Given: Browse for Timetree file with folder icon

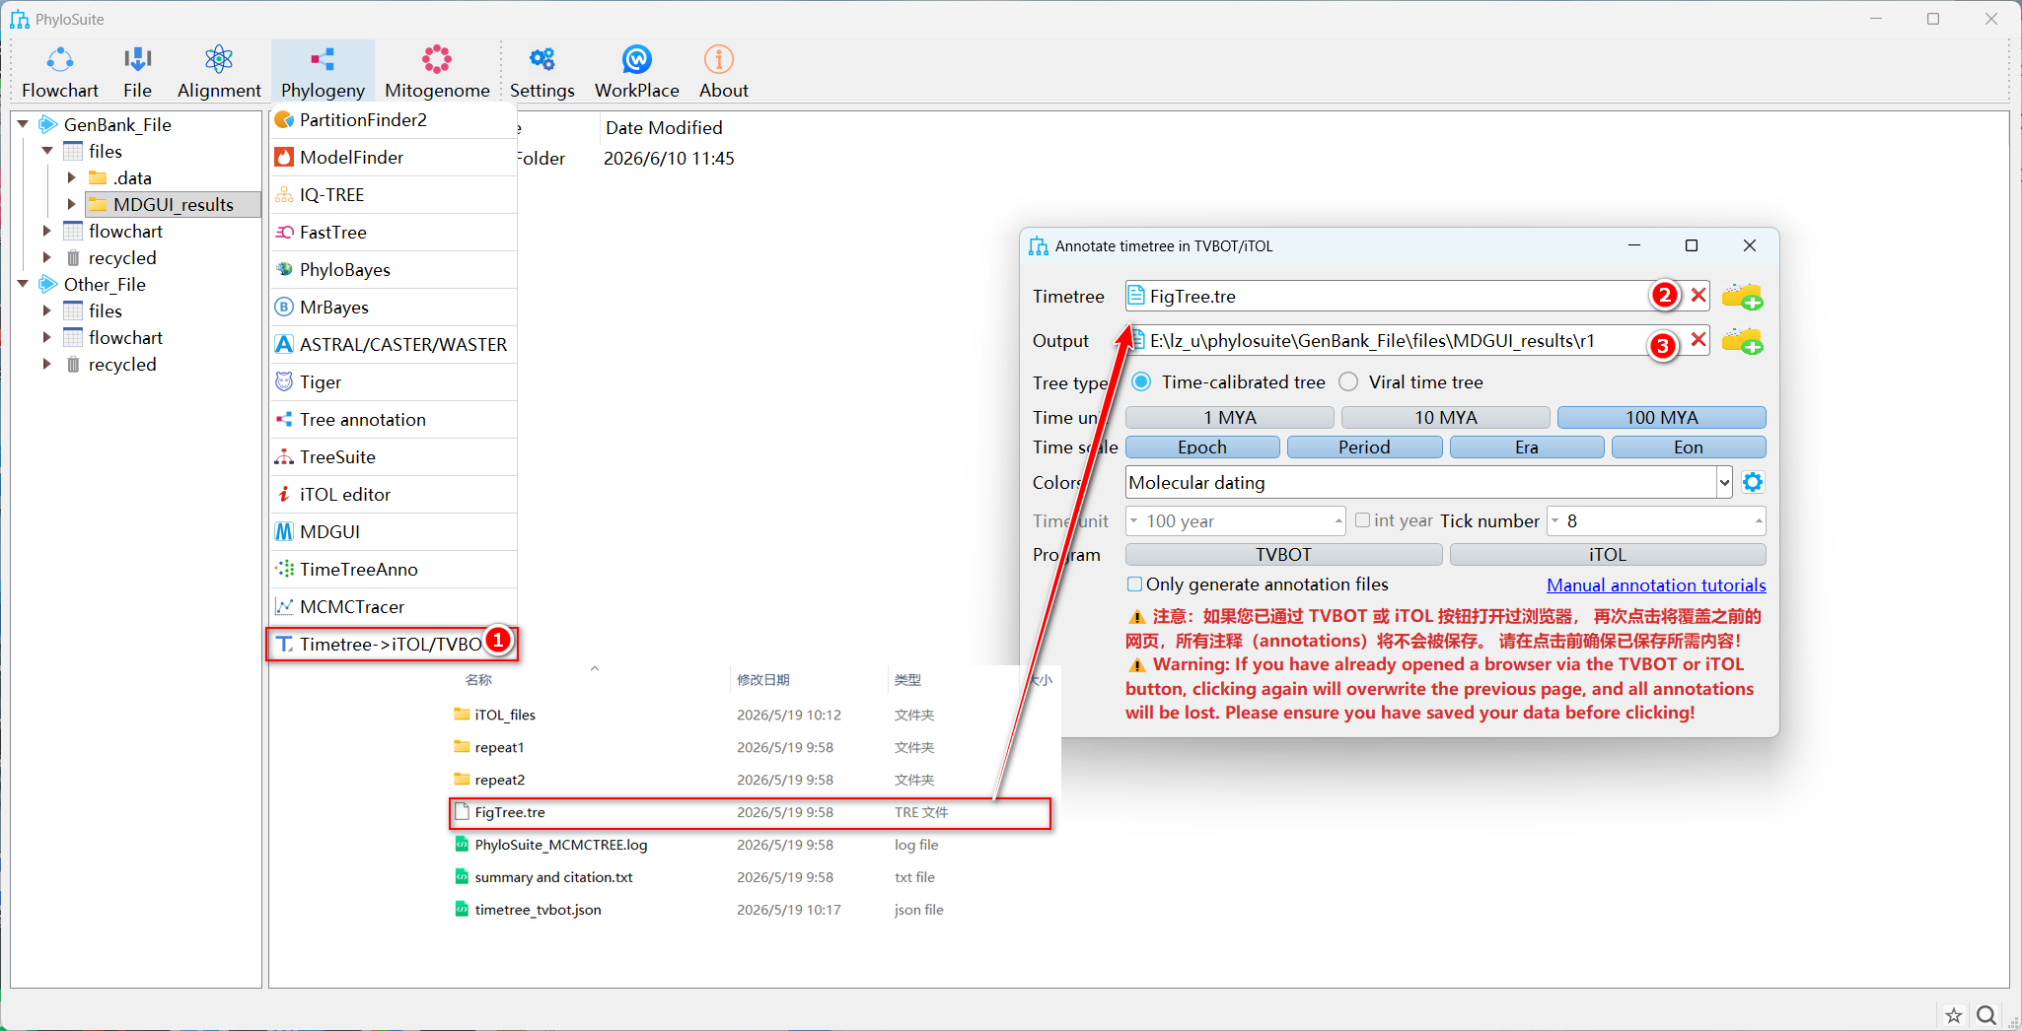Looking at the screenshot, I should tap(1742, 297).
